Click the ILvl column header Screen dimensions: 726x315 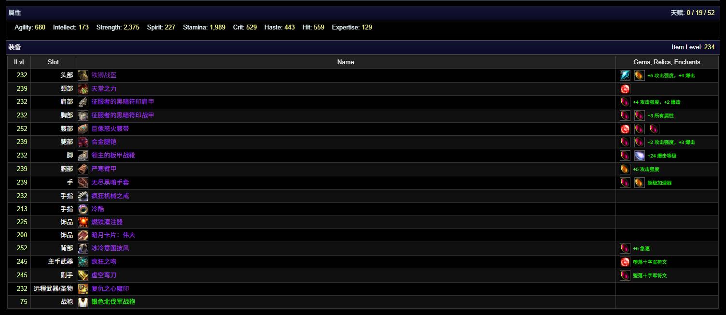[x=19, y=62]
